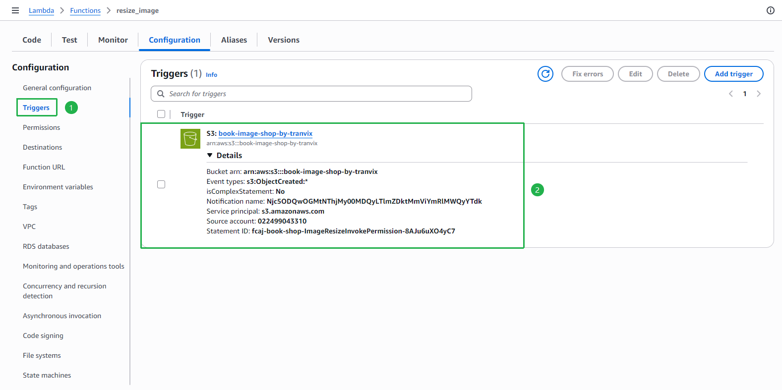Open the Monitor tab
The width and height of the screenshot is (782, 390).
click(113, 40)
